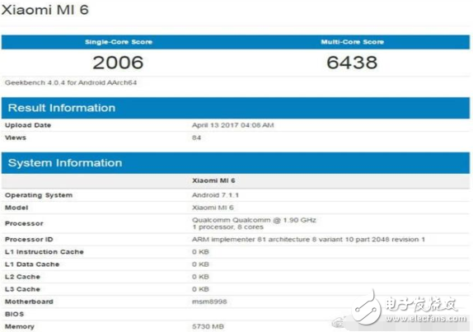This screenshot has width=473, height=332.
Task: Click the single-core score value 2006
Action: click(118, 63)
